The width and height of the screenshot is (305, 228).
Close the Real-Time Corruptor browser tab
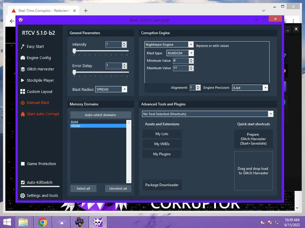click(74, 11)
